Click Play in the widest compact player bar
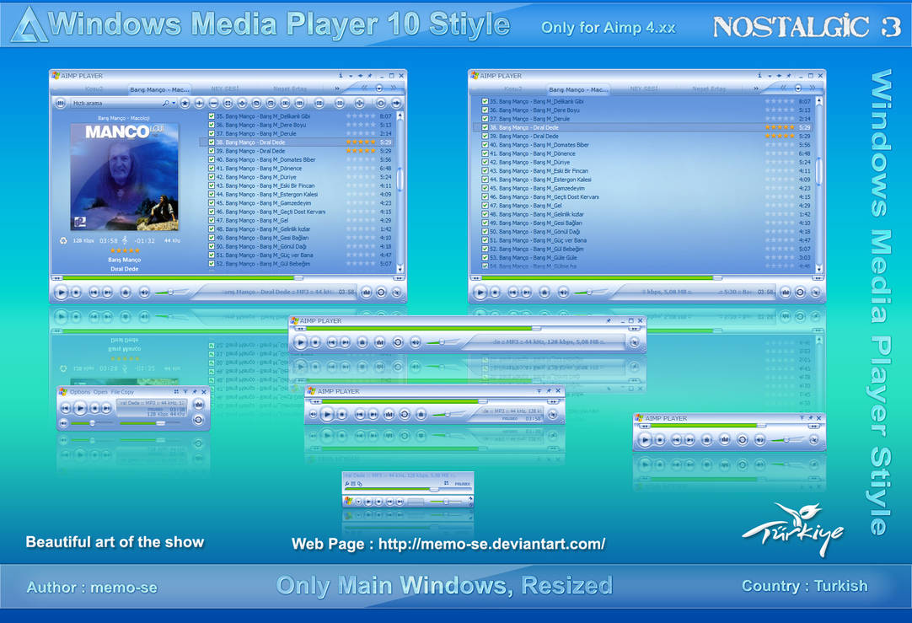This screenshot has width=912, height=623. click(301, 342)
